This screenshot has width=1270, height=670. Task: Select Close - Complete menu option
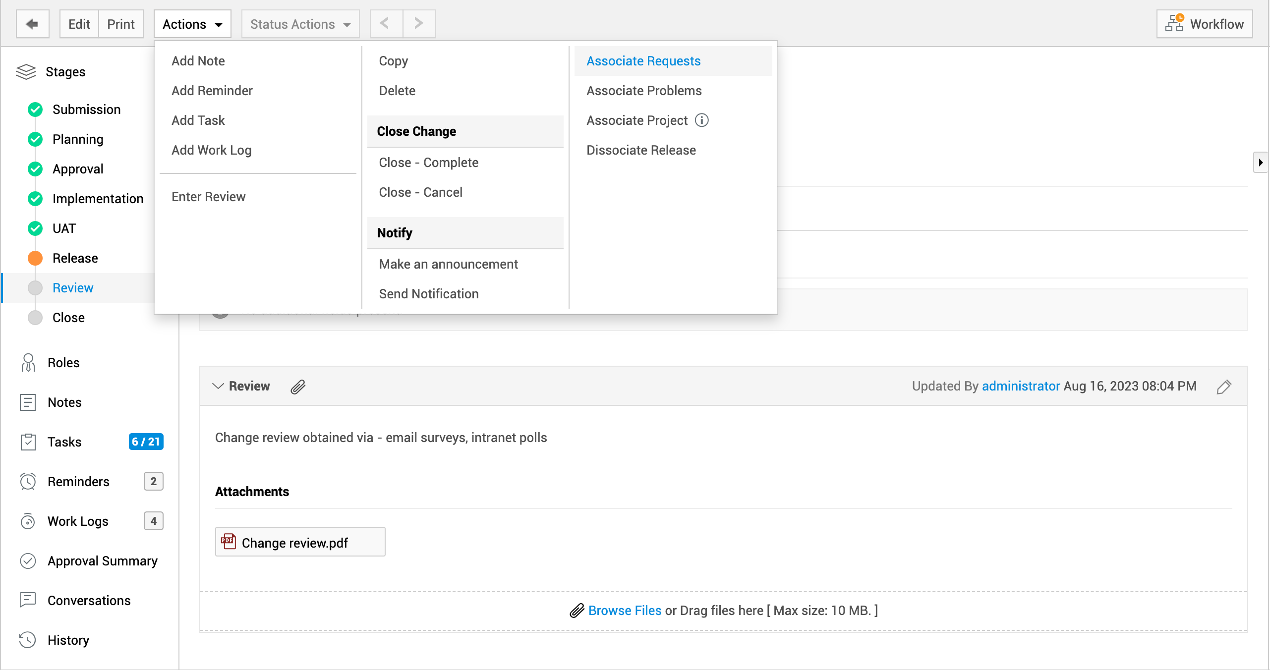pyautogui.click(x=428, y=163)
